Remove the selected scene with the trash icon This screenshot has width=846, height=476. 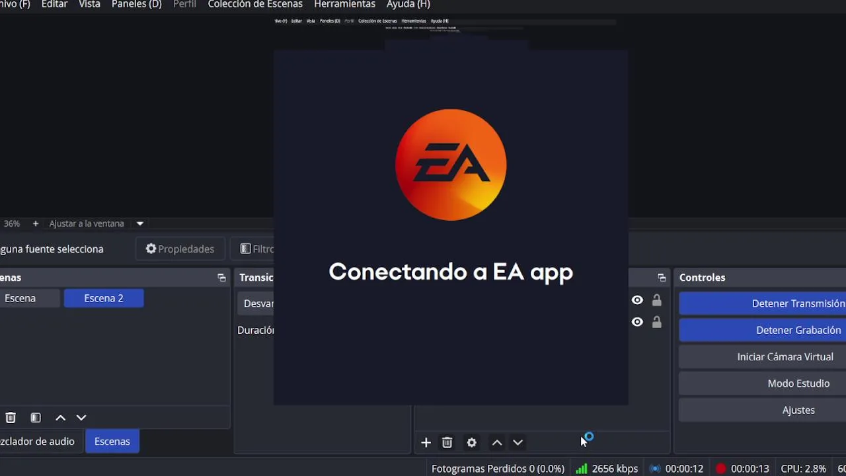(x=11, y=418)
